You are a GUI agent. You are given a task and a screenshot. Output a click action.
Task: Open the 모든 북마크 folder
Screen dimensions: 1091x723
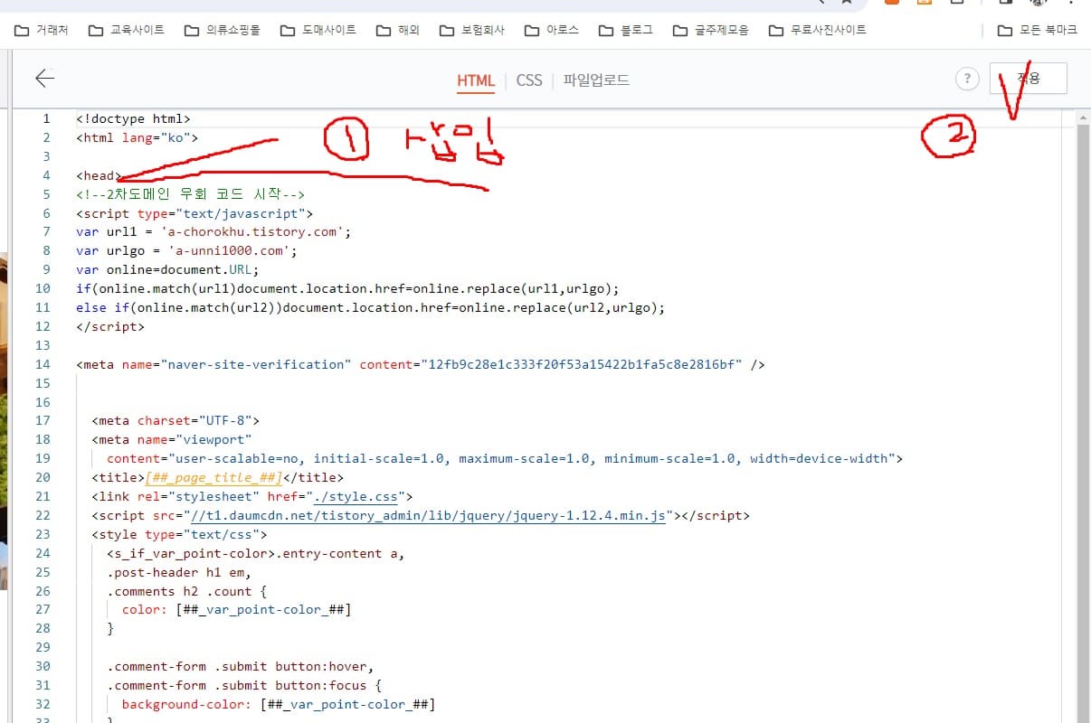click(x=1038, y=30)
